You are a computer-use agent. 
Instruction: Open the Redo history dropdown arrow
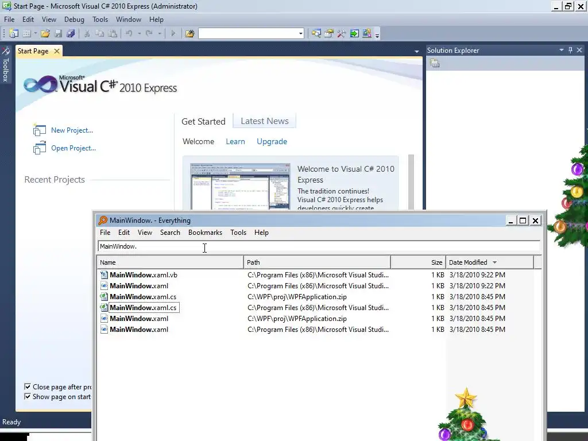[x=160, y=34]
